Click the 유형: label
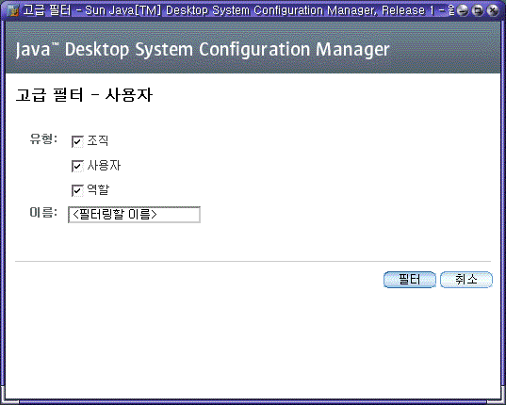The image size is (506, 405). (x=43, y=139)
